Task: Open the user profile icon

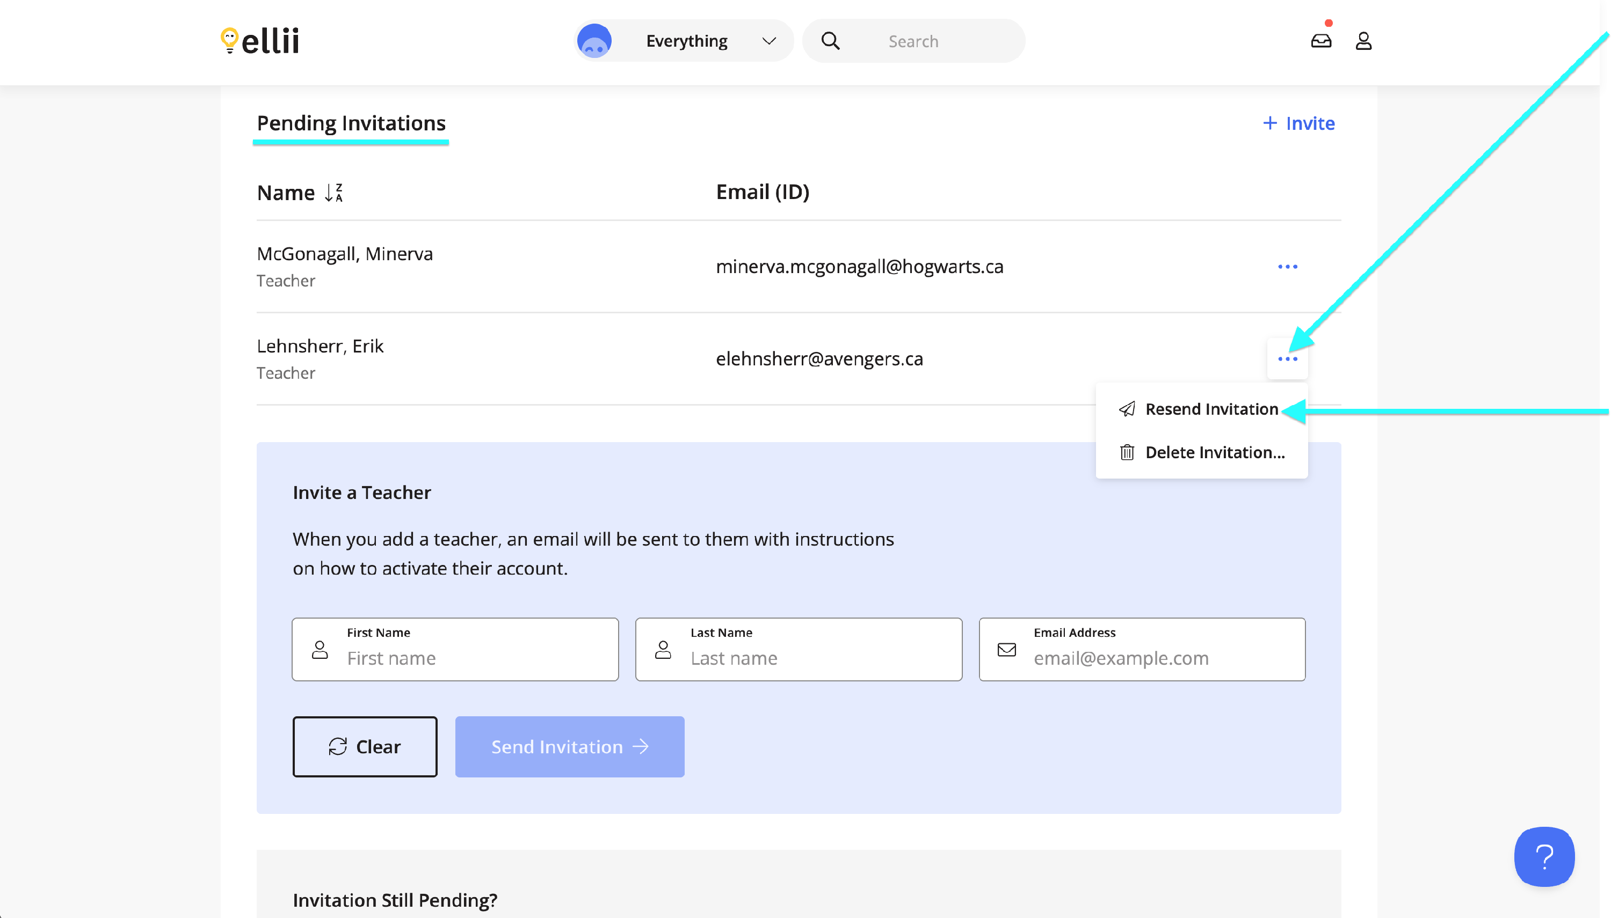Action: pyautogui.click(x=1363, y=41)
